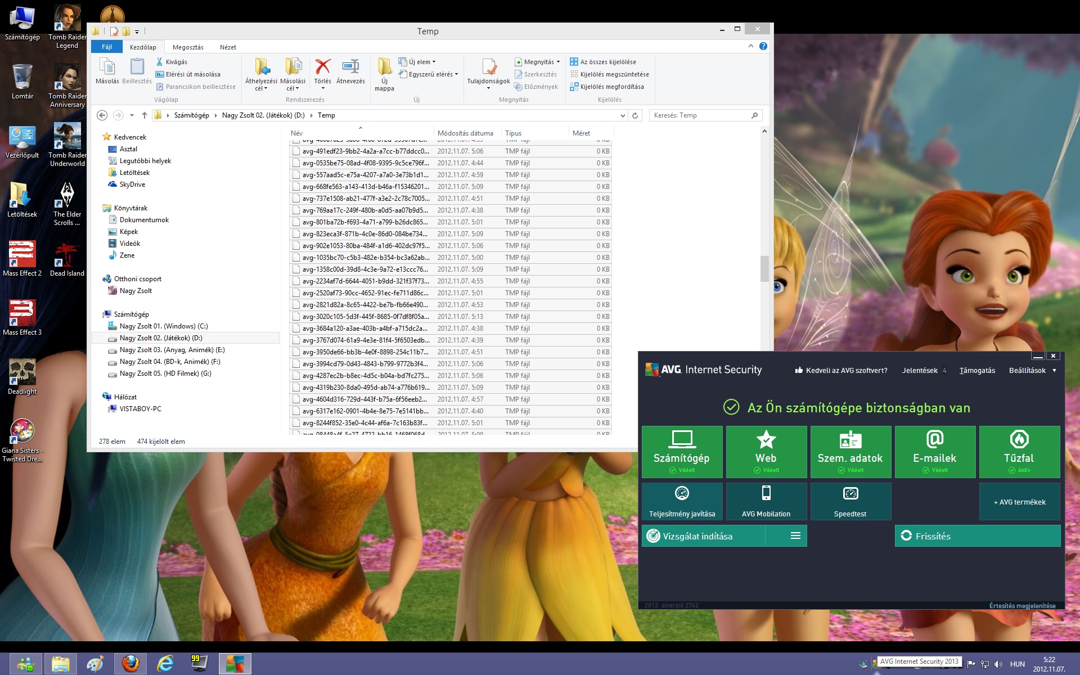Click the file list vertical scrollbar thumb
This screenshot has width=1080, height=675.
764,269
